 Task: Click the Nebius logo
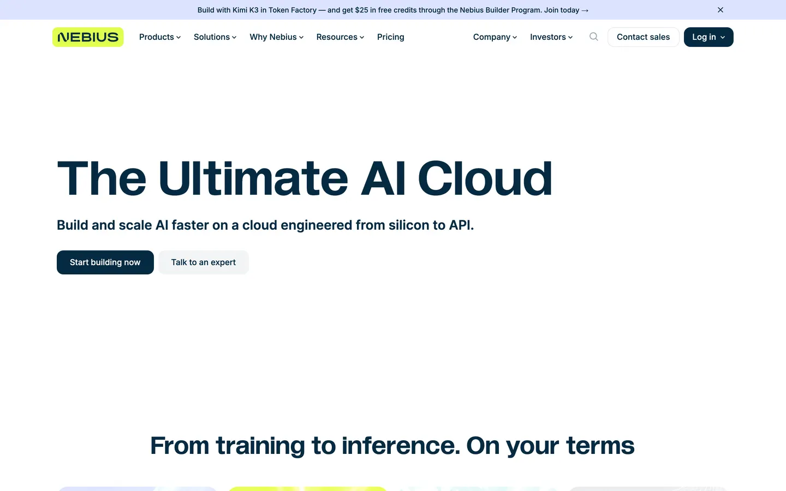click(88, 37)
